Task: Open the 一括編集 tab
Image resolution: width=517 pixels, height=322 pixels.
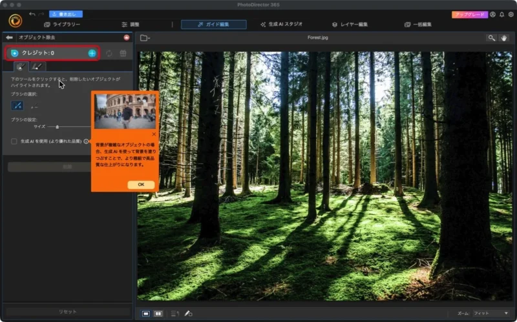Action: 417,25
